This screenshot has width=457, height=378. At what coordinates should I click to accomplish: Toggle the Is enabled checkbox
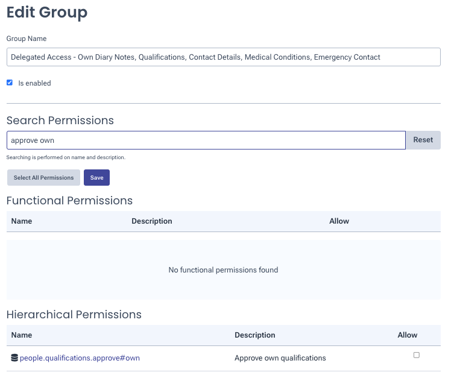coord(10,83)
